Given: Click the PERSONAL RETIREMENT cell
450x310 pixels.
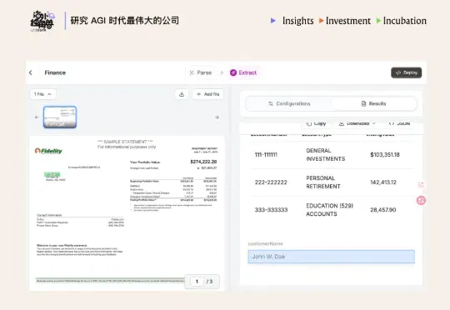Looking at the screenshot, I should point(323,182).
